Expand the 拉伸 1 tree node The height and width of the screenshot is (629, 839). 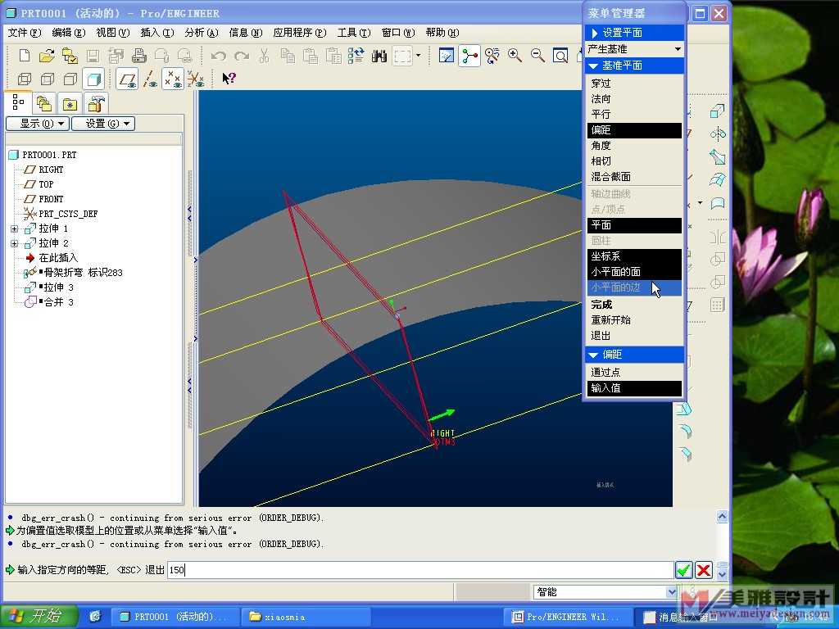coord(14,229)
